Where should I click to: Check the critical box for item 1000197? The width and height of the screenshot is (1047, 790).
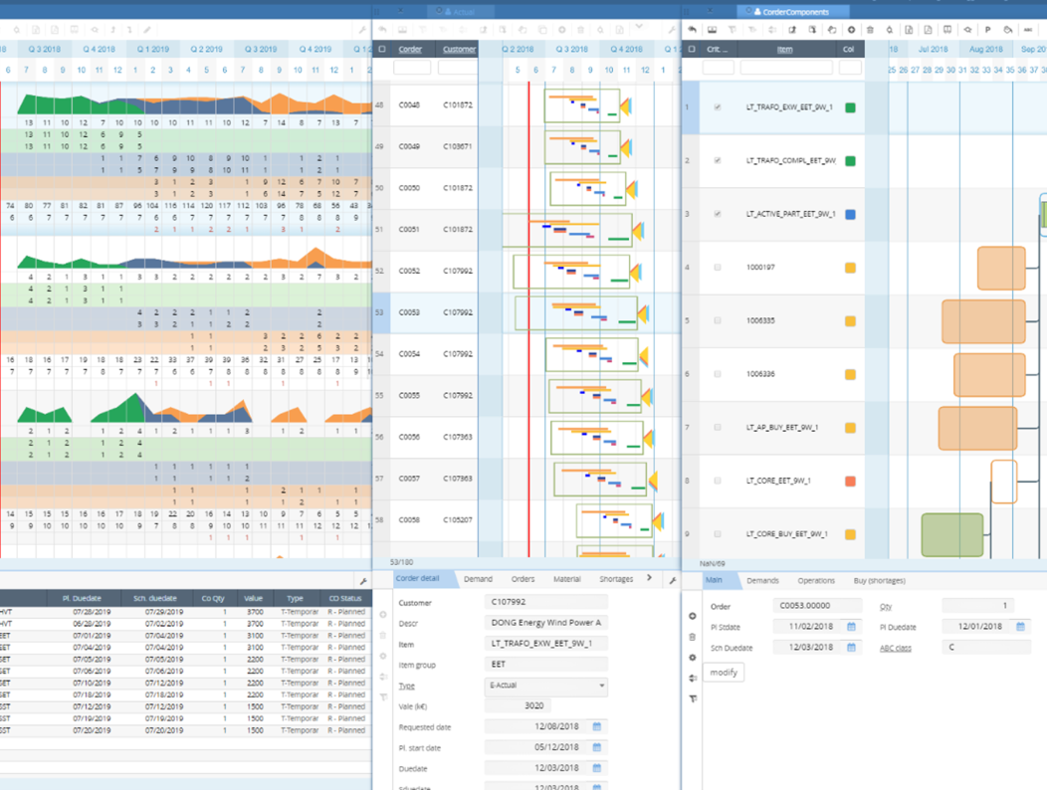[718, 268]
